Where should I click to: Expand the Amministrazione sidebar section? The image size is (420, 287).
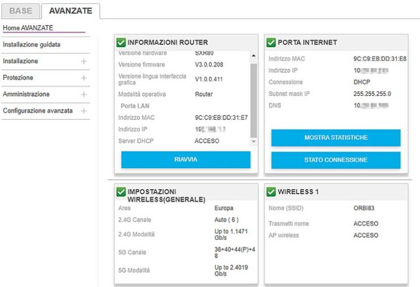pyautogui.click(x=84, y=94)
